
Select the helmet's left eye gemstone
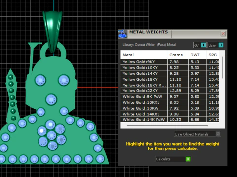(x=40, y=80)
